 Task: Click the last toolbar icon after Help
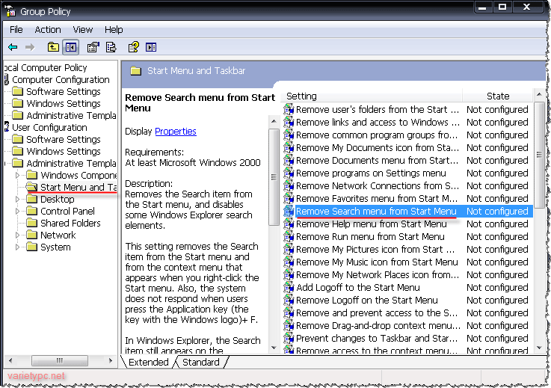point(151,47)
